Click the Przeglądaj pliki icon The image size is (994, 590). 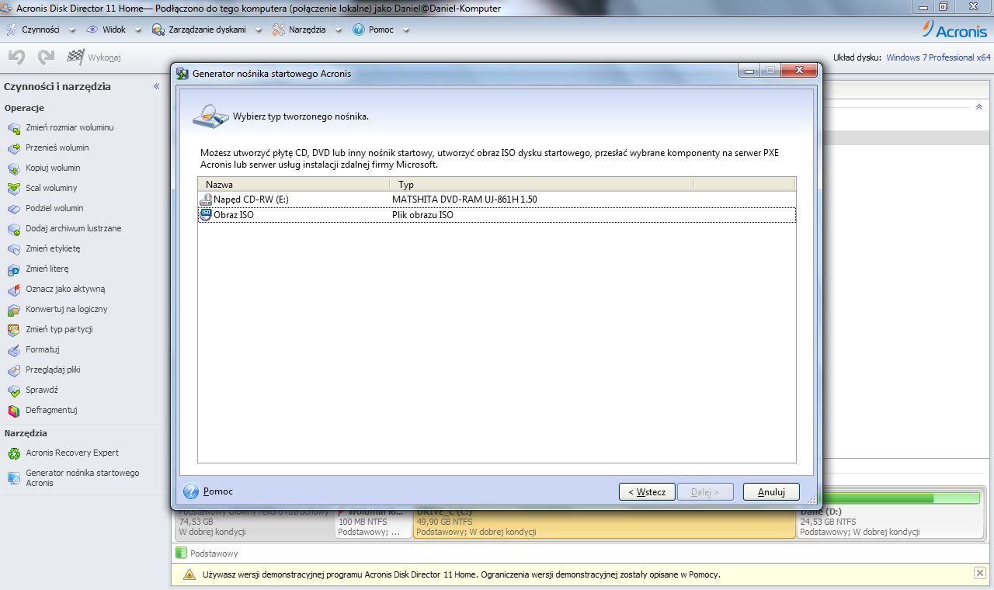[x=13, y=370]
